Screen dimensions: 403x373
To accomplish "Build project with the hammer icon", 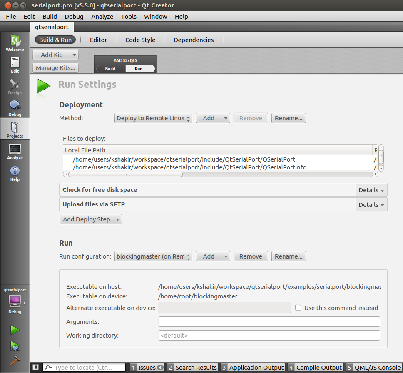I will [x=15, y=361].
